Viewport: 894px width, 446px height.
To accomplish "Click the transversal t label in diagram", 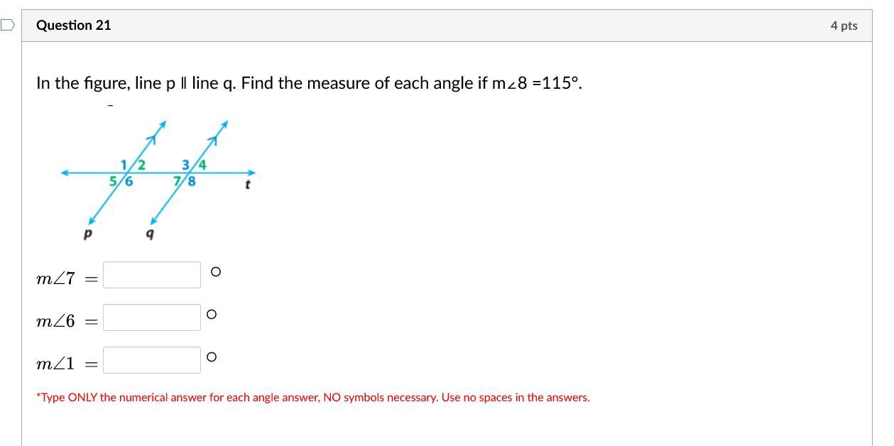I will click(x=247, y=185).
